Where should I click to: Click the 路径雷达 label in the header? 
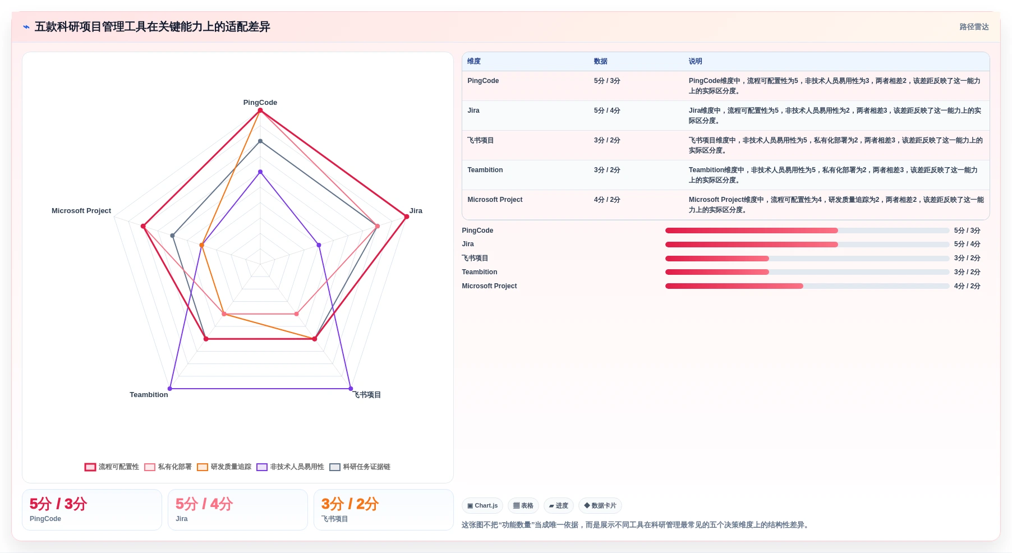point(974,27)
